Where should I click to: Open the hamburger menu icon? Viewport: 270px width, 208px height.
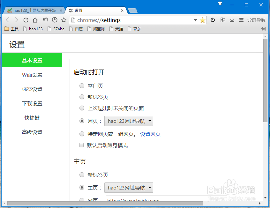point(242,20)
